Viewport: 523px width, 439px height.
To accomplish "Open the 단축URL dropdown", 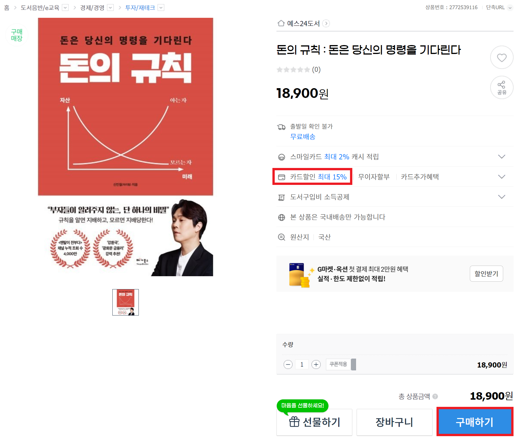I will (510, 8).
